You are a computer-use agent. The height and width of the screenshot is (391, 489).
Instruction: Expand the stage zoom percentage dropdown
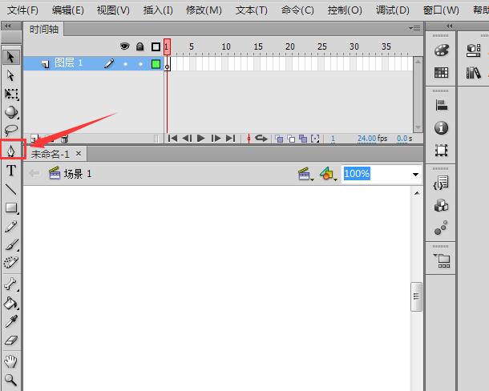pyautogui.click(x=415, y=175)
